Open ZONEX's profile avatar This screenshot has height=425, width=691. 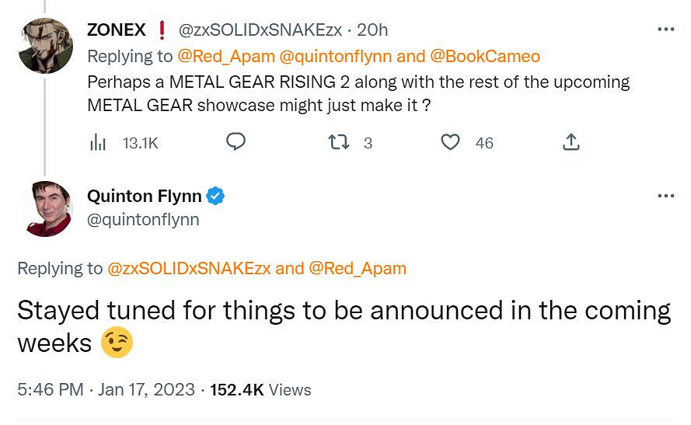[45, 47]
